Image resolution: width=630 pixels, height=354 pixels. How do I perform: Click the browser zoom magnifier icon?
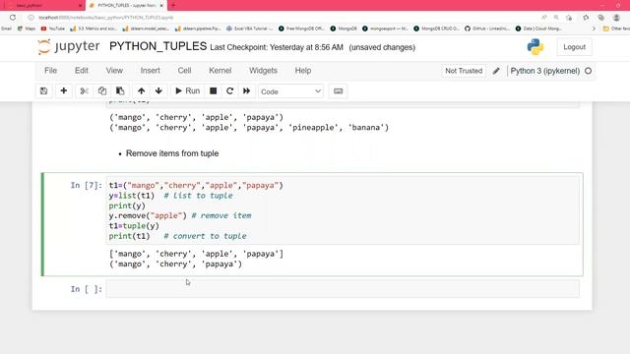556,18
